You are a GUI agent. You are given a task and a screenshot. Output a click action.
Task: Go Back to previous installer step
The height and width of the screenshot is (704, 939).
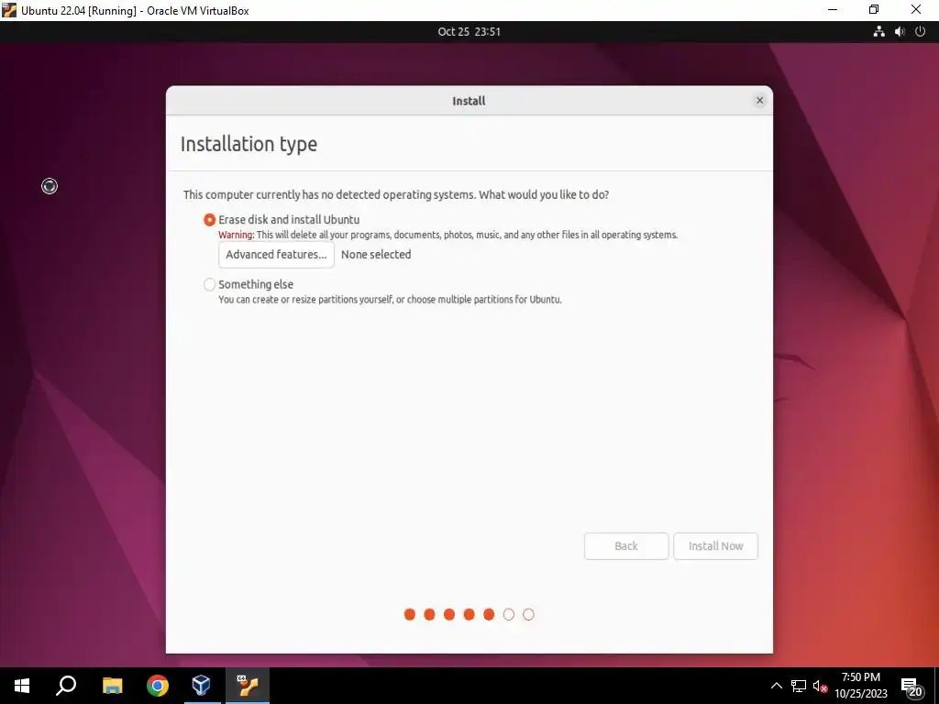coord(625,546)
